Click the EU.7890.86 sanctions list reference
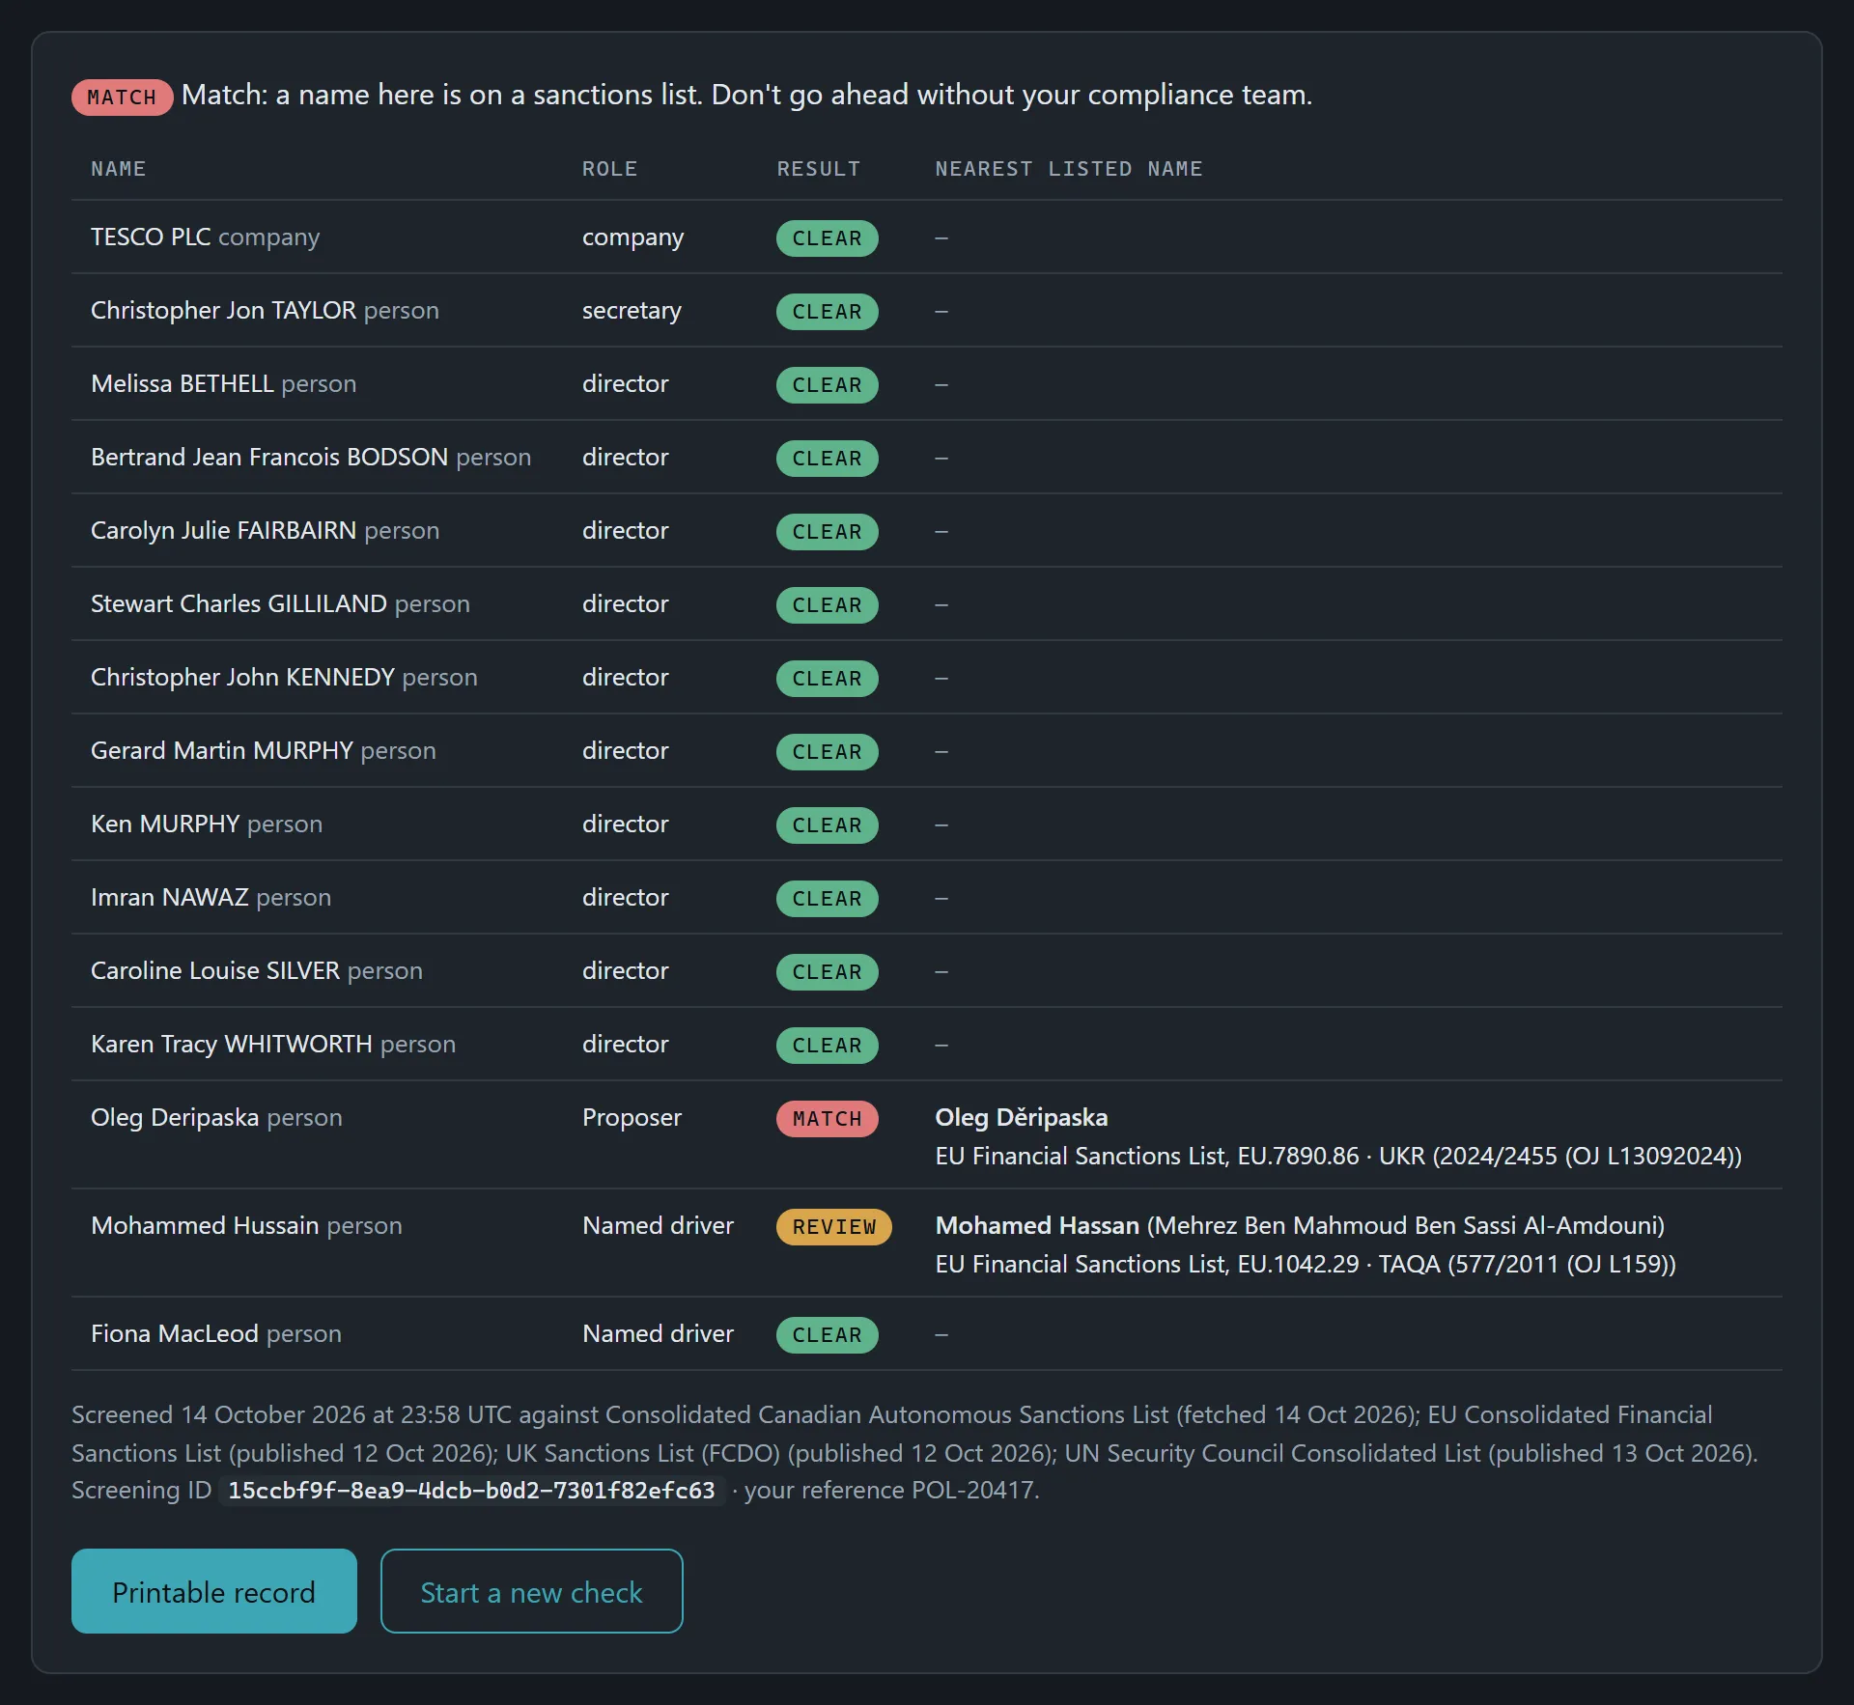The width and height of the screenshot is (1854, 1705). click(x=1299, y=1156)
